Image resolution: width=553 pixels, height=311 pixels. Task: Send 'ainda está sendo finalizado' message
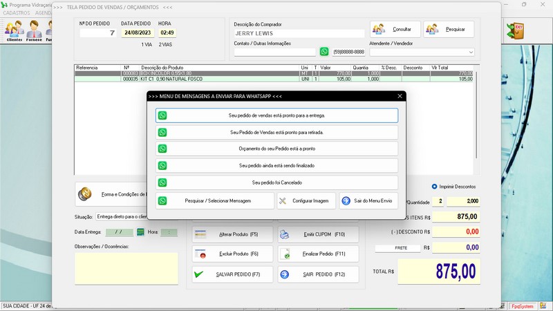pyautogui.click(x=277, y=165)
